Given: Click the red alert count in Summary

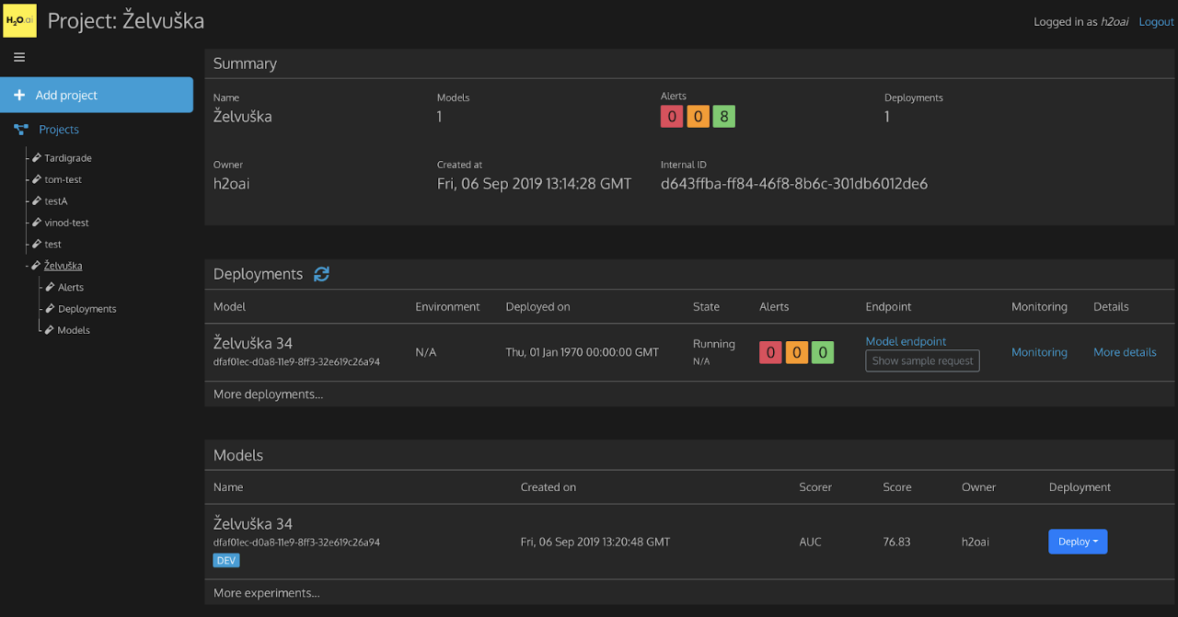Looking at the screenshot, I should click(673, 117).
